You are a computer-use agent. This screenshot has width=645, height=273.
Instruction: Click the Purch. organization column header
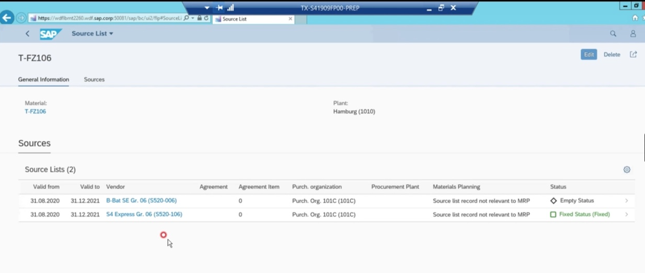pyautogui.click(x=317, y=187)
